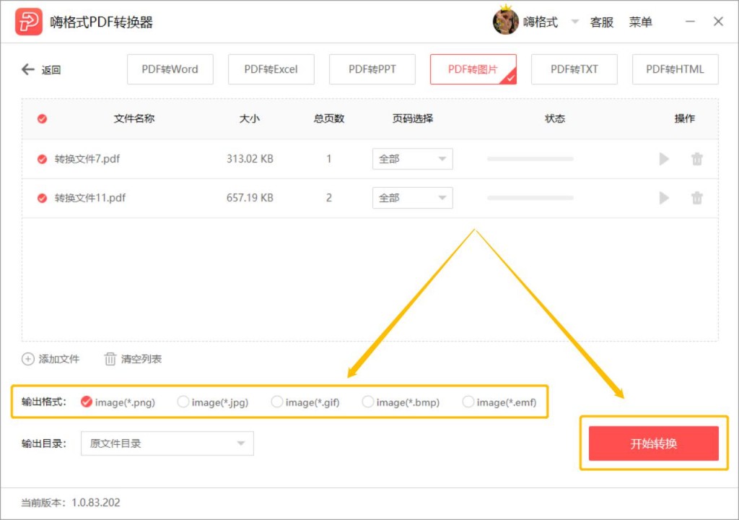739x520 pixels.
Task: Click the plus icon for 添加文件
Action: tap(28, 359)
